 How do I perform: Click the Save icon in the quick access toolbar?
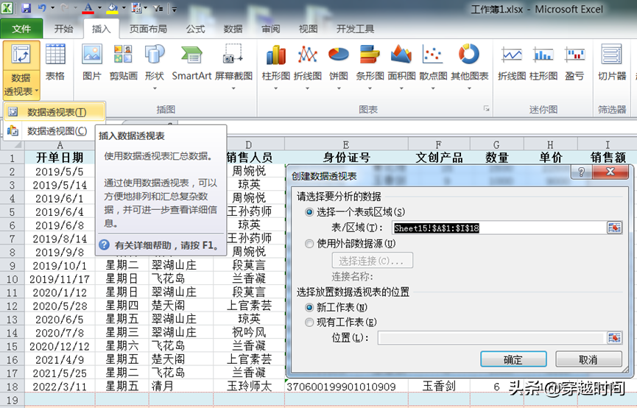coord(26,8)
